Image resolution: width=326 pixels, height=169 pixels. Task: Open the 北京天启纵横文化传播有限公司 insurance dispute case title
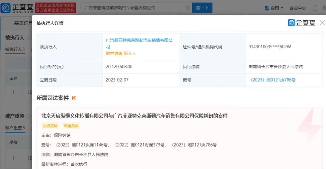(x=134, y=116)
